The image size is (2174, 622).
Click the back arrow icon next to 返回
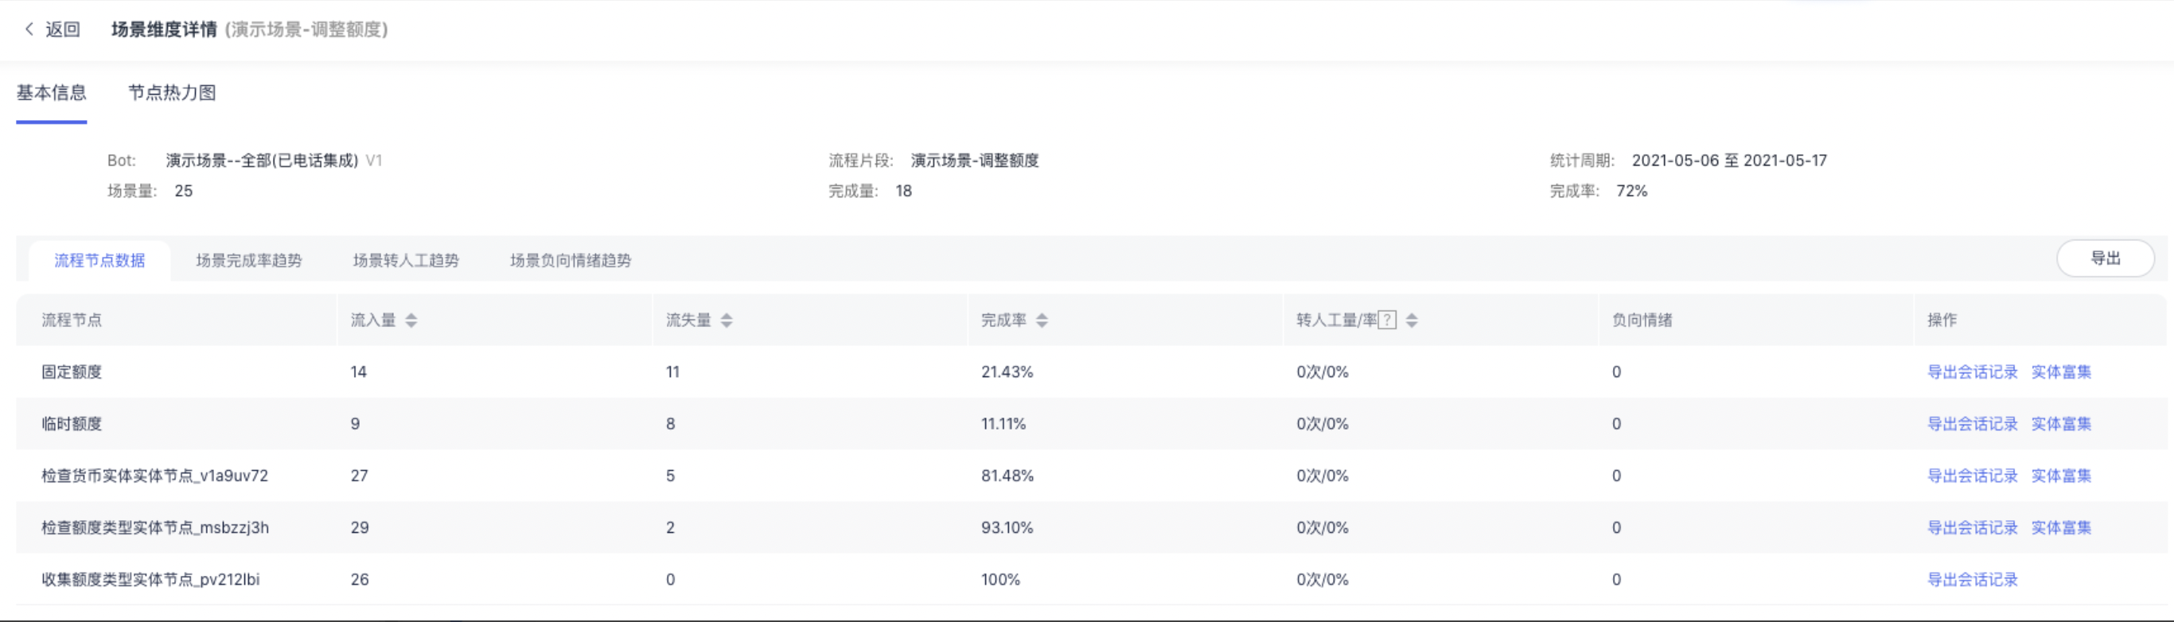tap(29, 29)
